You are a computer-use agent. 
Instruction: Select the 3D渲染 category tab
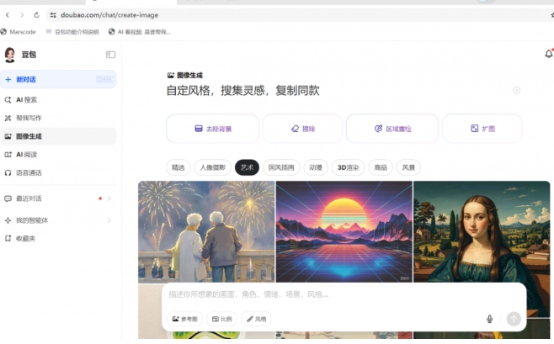coord(348,167)
